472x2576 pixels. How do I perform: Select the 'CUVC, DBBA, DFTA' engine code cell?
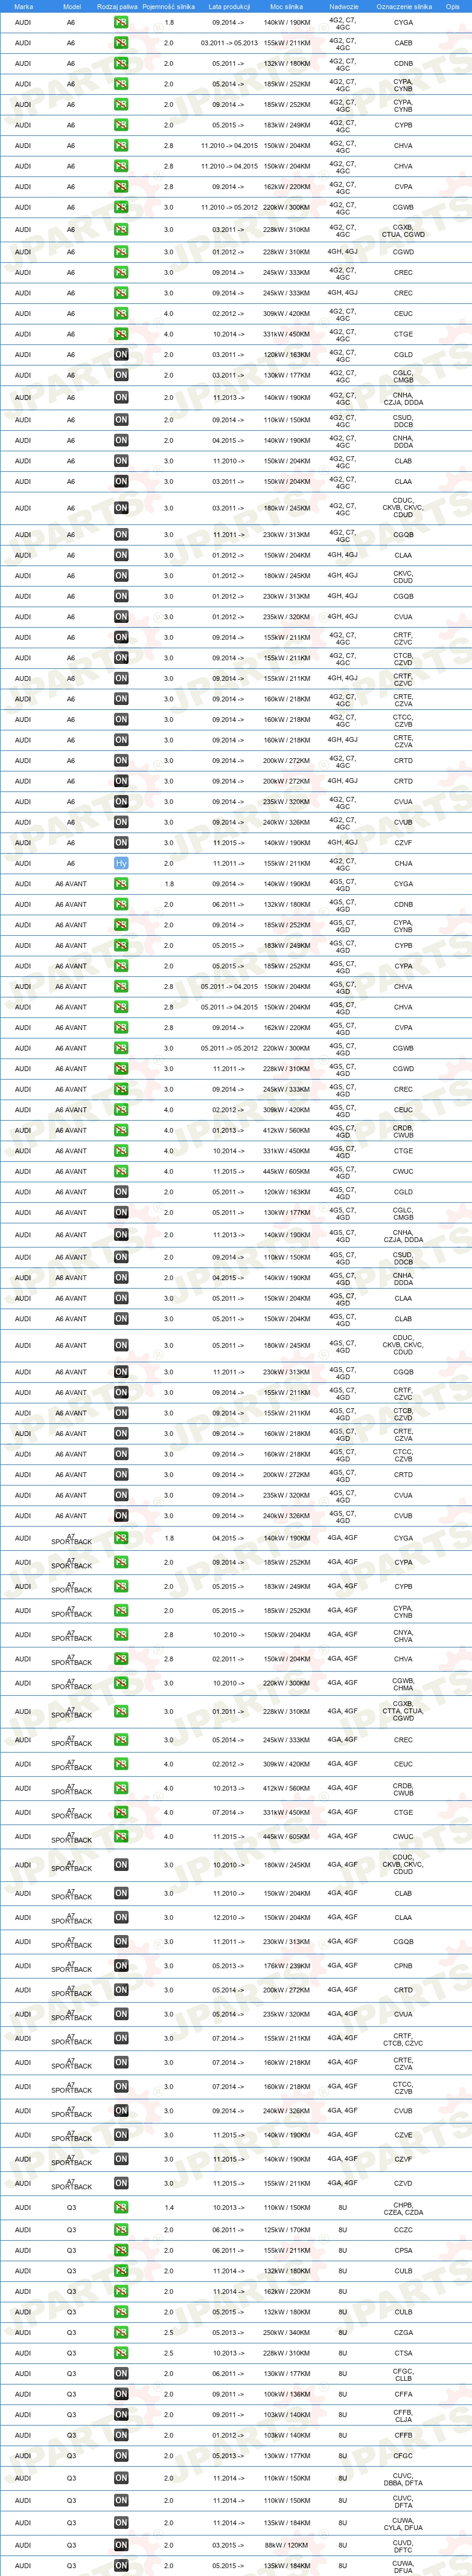pyautogui.click(x=403, y=2478)
